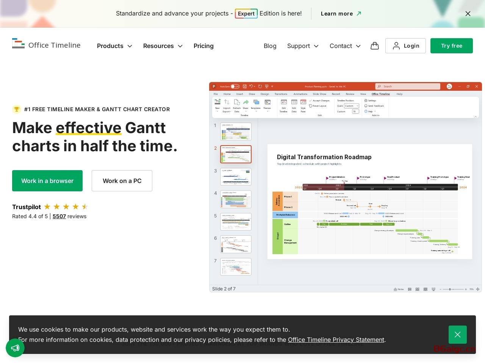Open the Help dropdown in ribbon
Image resolution: width=485 pixels, height=363 pixels.
pos(370,112)
